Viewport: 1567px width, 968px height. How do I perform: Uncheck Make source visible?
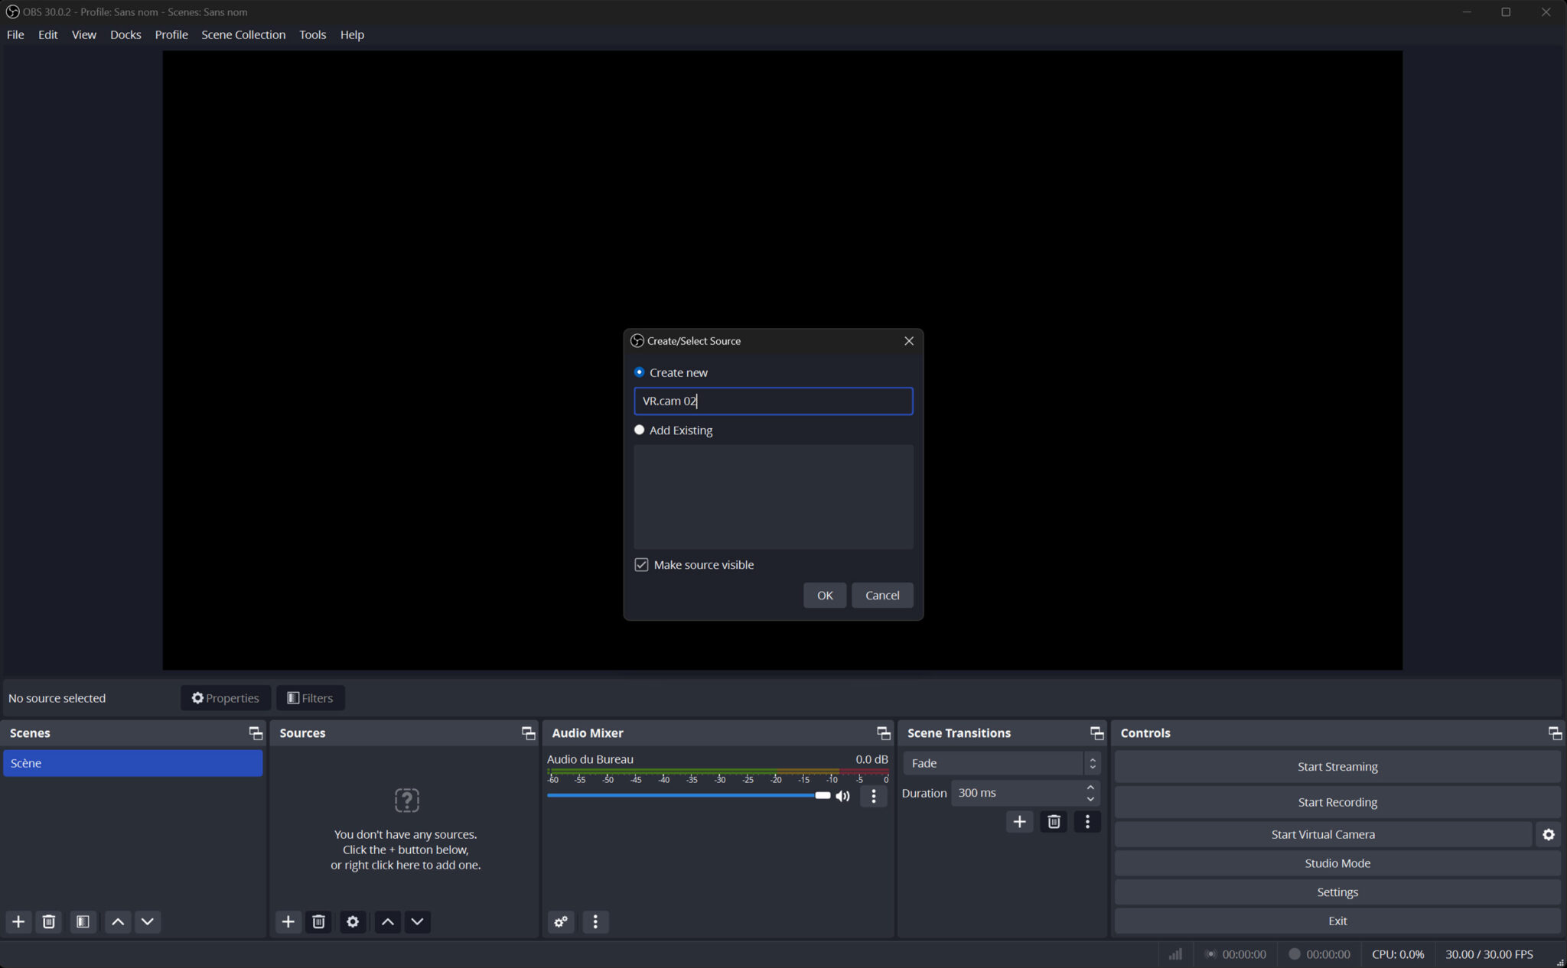coord(641,564)
